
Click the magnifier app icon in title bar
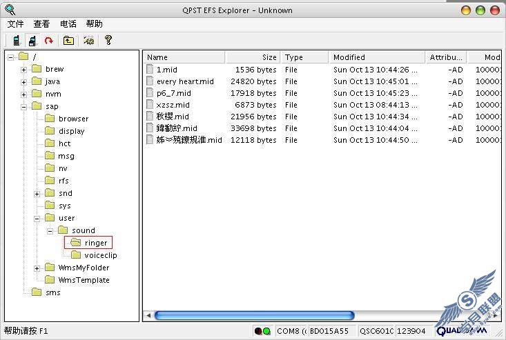[x=10, y=10]
